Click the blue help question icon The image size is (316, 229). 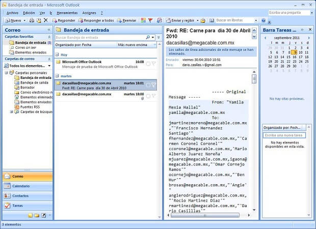[x=264, y=20]
